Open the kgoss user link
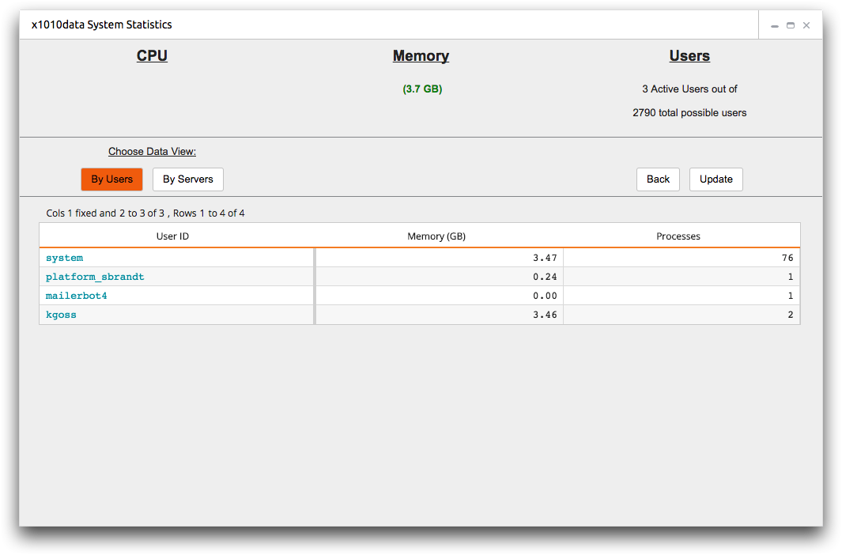842x555 pixels. coord(61,315)
